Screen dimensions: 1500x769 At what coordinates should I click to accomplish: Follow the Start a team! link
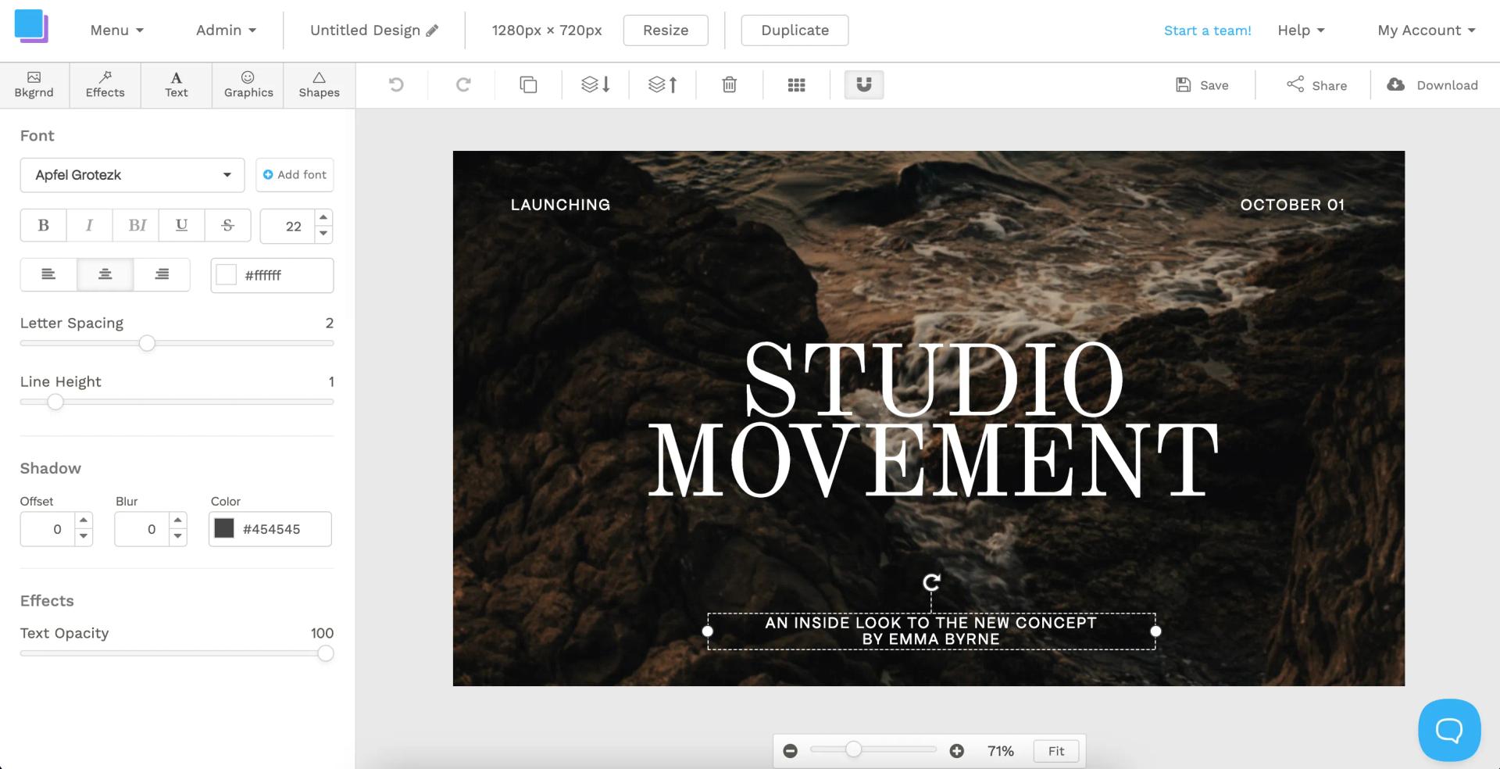click(1207, 30)
